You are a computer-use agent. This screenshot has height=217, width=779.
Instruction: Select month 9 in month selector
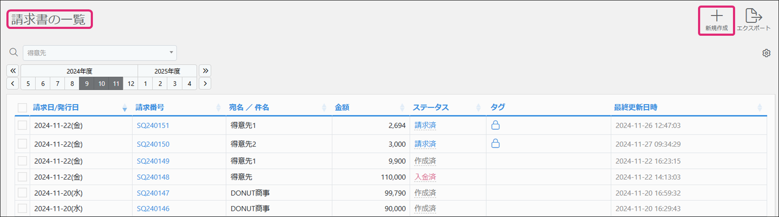pos(87,83)
